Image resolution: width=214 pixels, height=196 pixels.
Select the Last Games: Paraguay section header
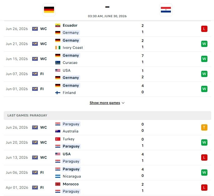107,116
